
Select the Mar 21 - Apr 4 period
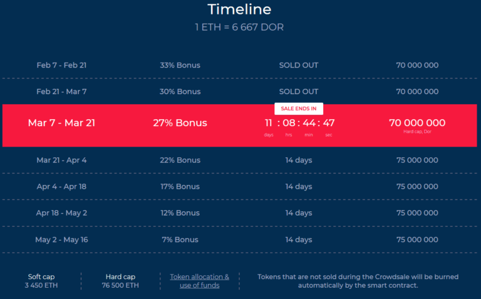61,160
